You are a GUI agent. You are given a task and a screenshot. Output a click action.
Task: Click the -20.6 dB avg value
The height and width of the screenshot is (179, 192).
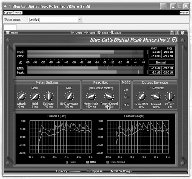168,72
